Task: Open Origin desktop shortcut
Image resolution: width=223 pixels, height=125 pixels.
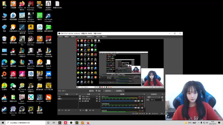Action: pos(4,75)
